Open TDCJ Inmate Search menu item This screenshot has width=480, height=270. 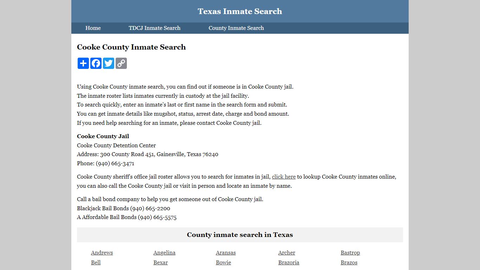(x=155, y=28)
